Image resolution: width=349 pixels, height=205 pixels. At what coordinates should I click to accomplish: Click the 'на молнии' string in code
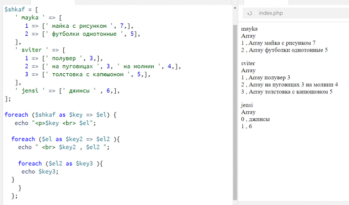tap(139, 67)
